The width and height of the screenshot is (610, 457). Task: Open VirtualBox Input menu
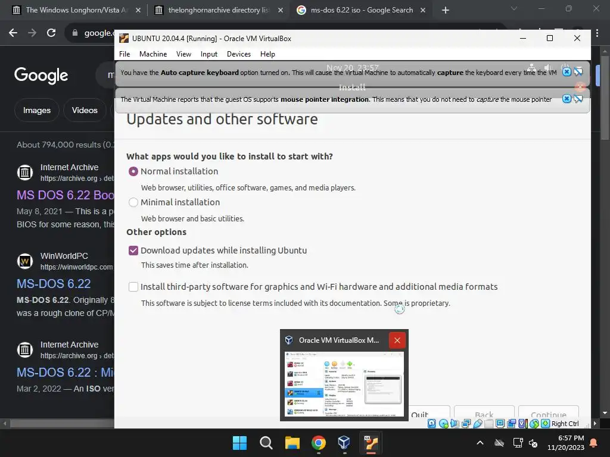pos(209,54)
